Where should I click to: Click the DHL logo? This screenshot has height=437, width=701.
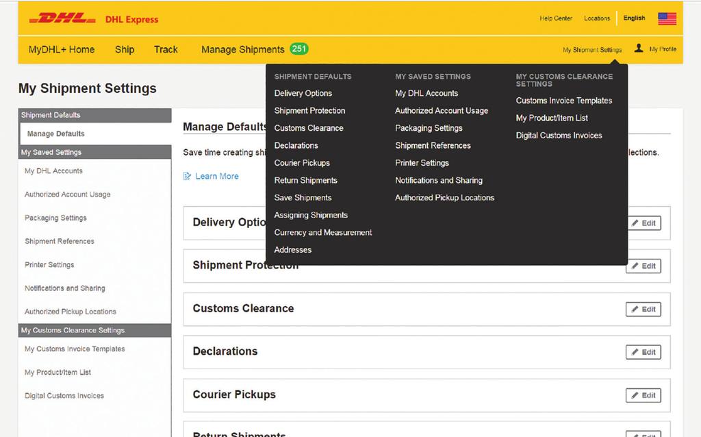point(62,18)
